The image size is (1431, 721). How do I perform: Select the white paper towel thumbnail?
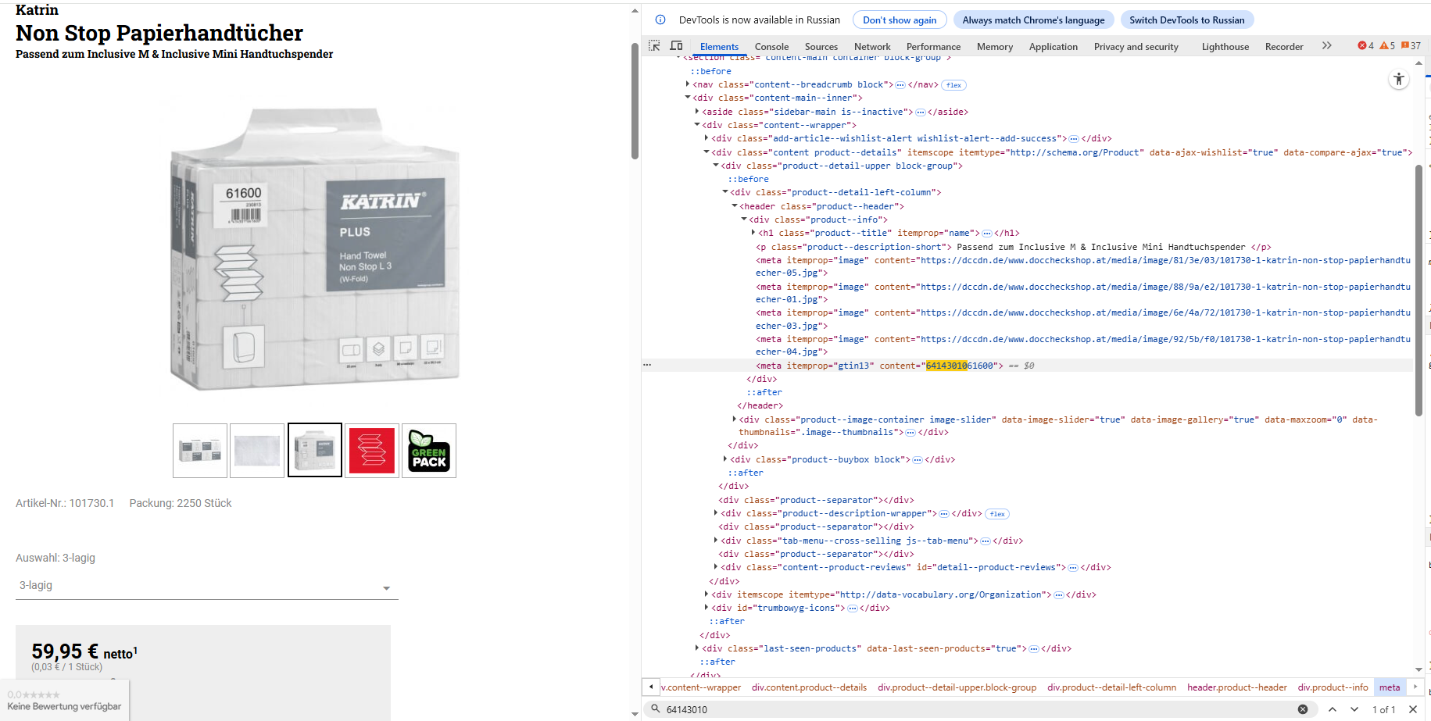(257, 451)
